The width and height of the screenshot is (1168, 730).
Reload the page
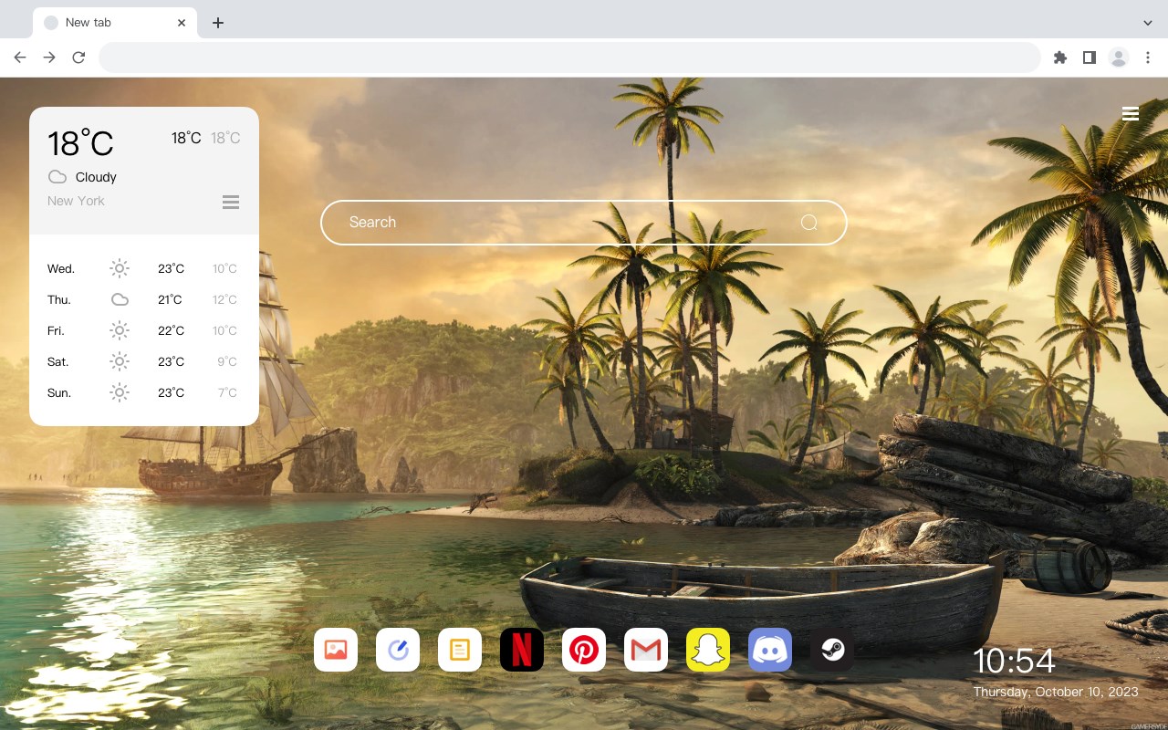[78, 57]
